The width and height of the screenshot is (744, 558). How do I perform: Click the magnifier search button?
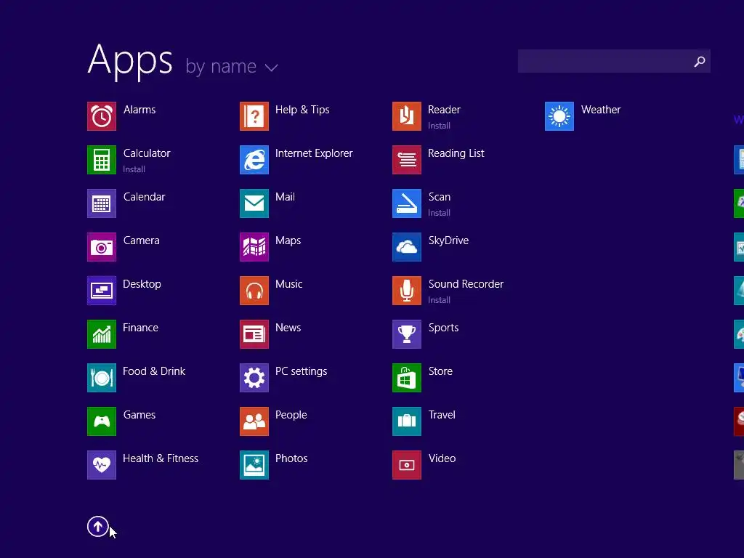click(x=700, y=61)
